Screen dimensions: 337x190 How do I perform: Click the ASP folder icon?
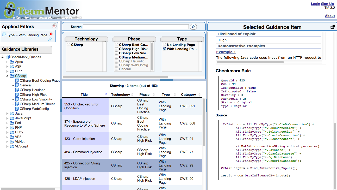click(12, 67)
